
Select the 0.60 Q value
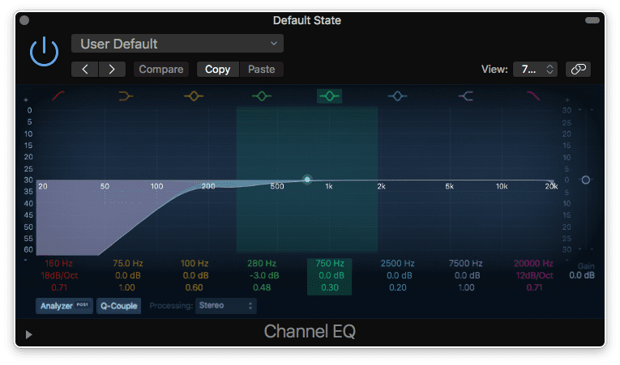tap(195, 287)
